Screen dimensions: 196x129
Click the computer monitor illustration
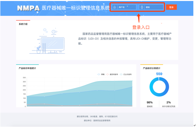click(53, 45)
